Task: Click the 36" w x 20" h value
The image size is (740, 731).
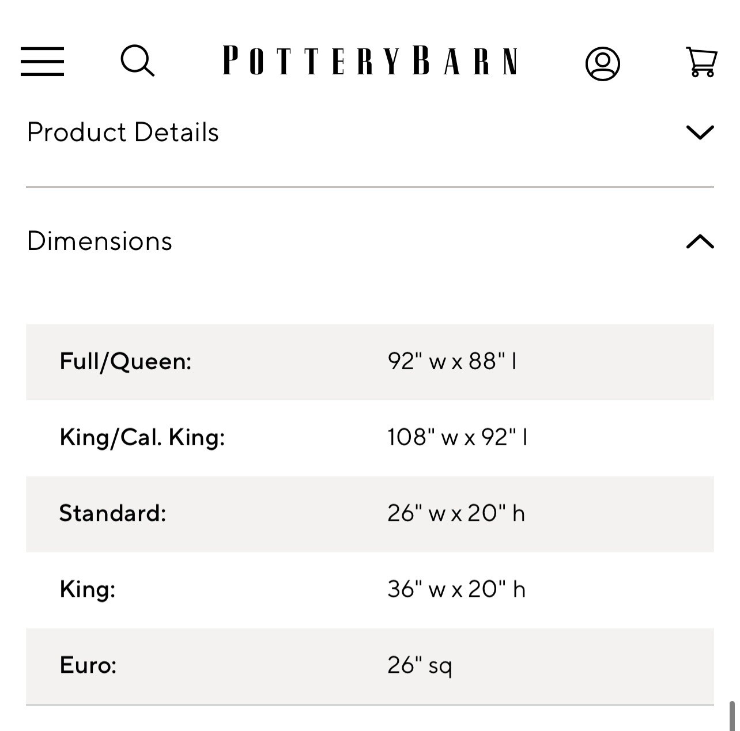Action: coord(456,589)
